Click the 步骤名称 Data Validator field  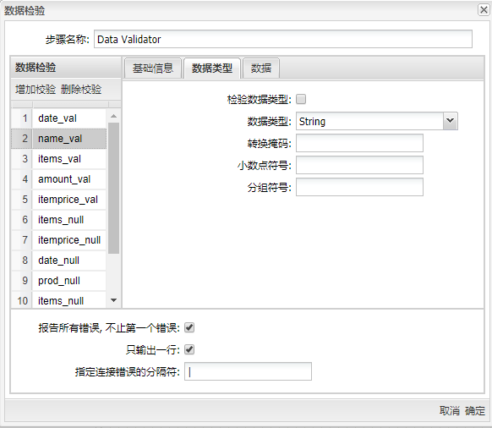[283, 39]
